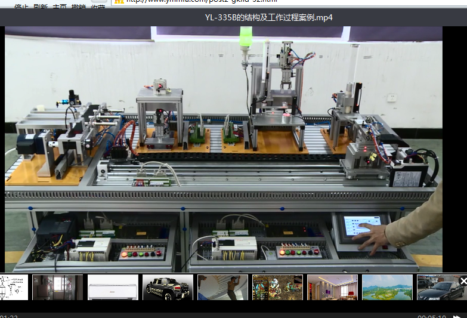Pick the aerial green landscape thumbnail
This screenshot has height=318, width=467.
point(387,287)
